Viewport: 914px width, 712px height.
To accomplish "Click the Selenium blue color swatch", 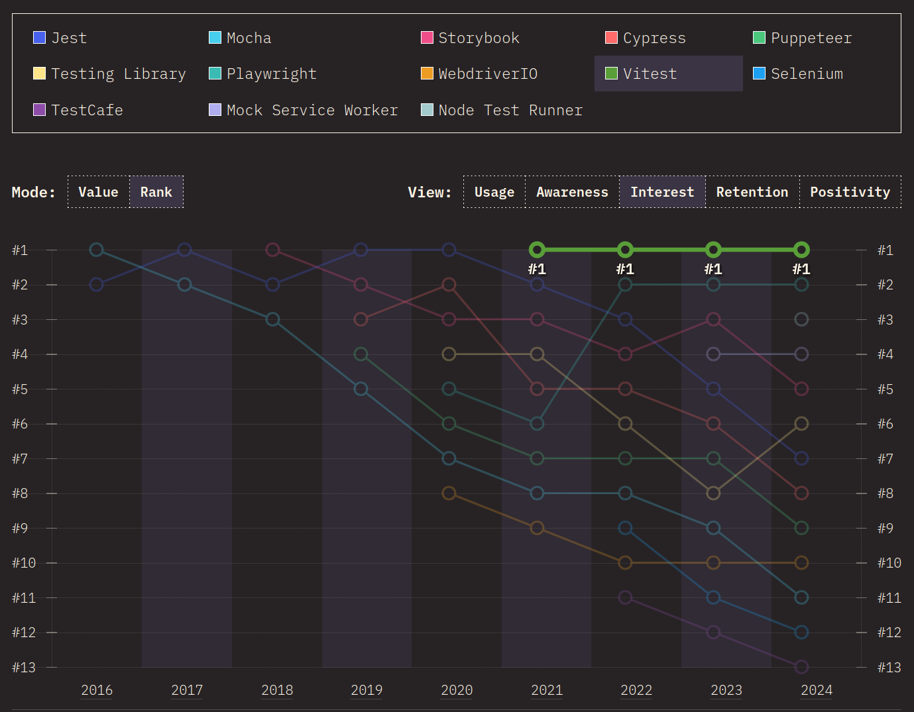I will (760, 74).
